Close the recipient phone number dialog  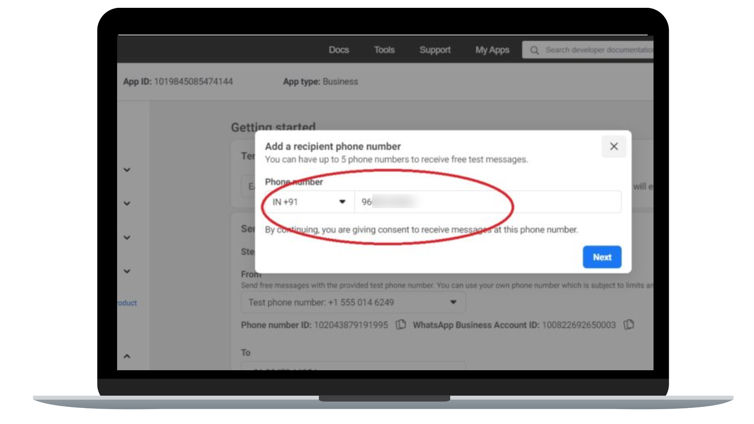click(x=614, y=146)
